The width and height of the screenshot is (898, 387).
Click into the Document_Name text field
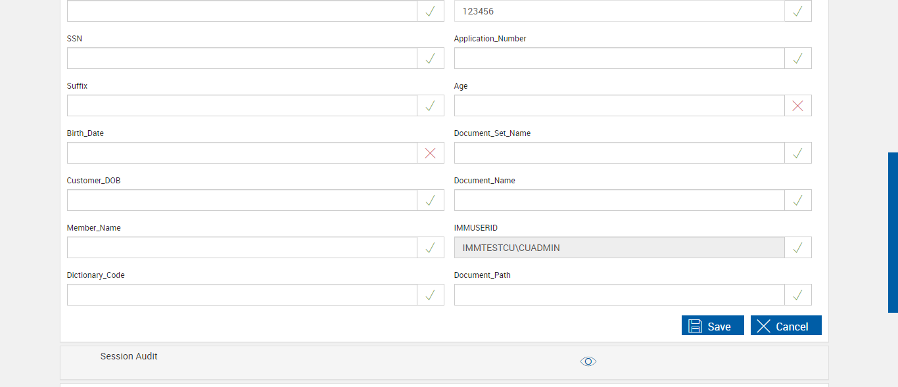[619, 200]
